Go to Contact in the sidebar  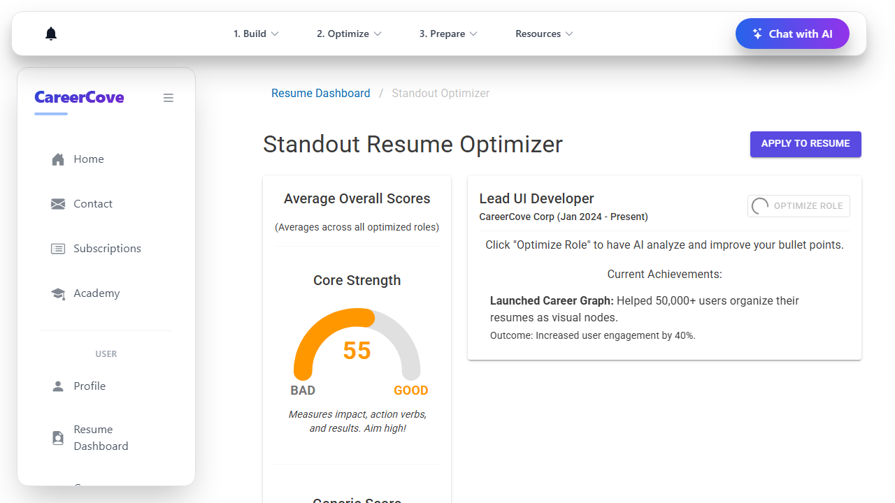tap(106, 204)
